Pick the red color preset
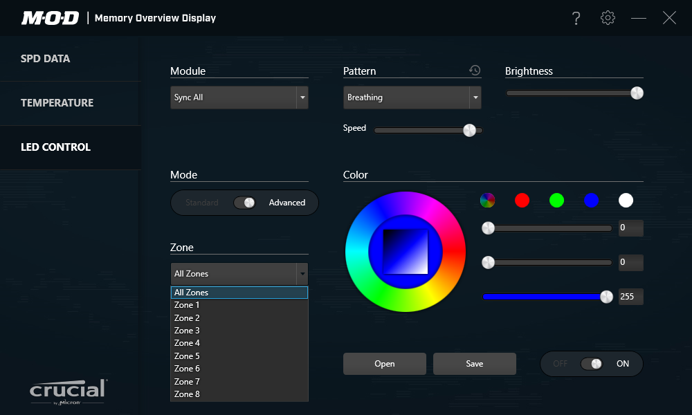This screenshot has width=692, height=415. pos(522,201)
